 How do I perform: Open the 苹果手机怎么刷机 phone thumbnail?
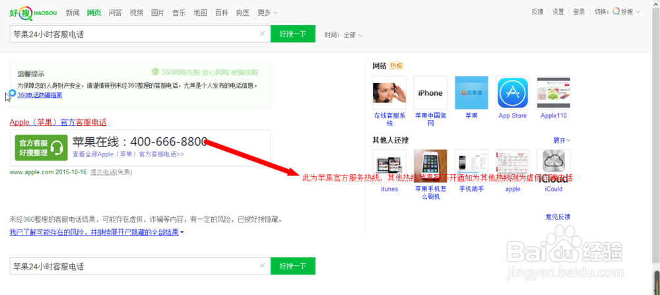pyautogui.click(x=430, y=166)
